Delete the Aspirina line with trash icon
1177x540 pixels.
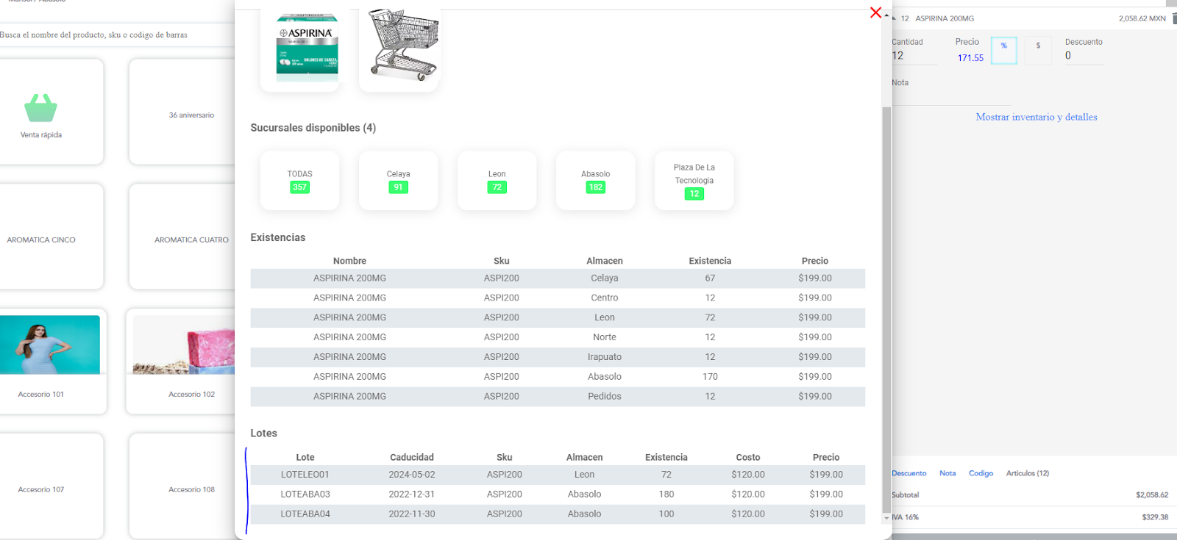(x=1174, y=18)
